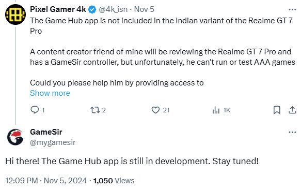Click the verified badge next to Pixel Gamer
This screenshot has width=301, height=189.
pos(92,10)
